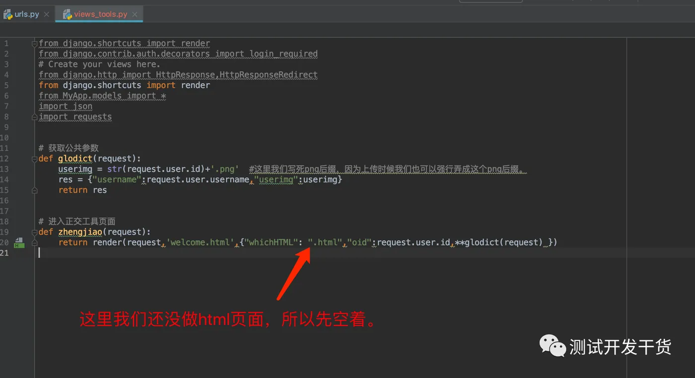
Task: Click the "whichHTML" key on line 20
Action: point(271,242)
